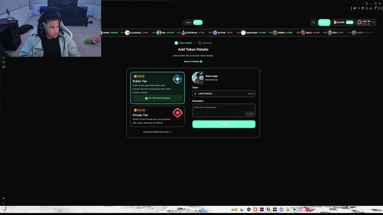Open the purple NEXT app in taskbar

(262, 210)
